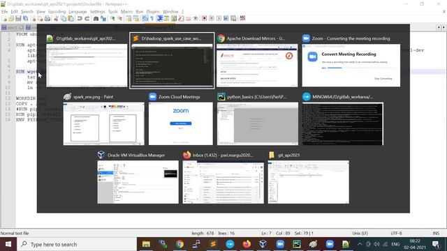Toggle Synchronize Horizontal Scrolling icon
Image resolution: width=447 pixels, height=251 pixels.
[x=136, y=19]
